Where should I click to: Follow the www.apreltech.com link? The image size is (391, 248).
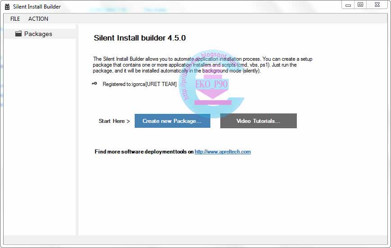tap(223, 152)
